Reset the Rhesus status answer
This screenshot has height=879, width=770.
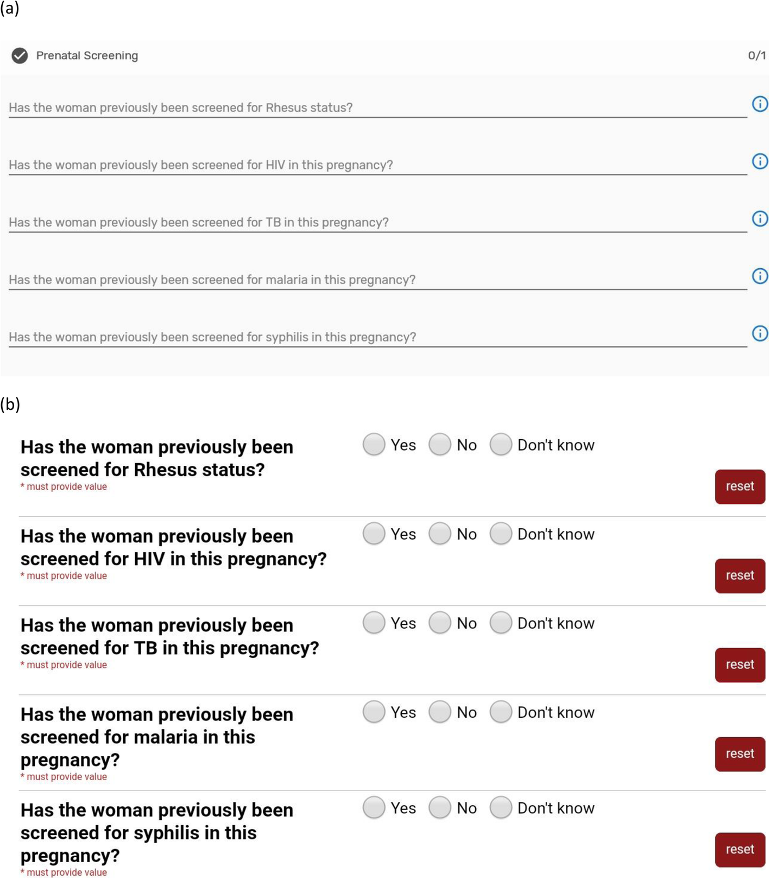(x=740, y=486)
